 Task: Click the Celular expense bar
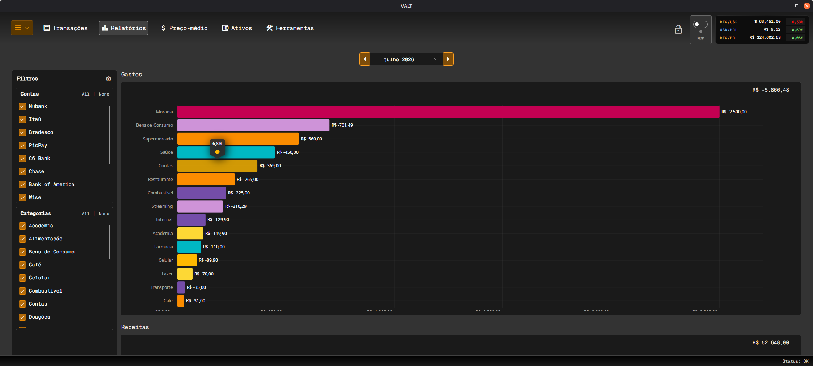point(187,260)
